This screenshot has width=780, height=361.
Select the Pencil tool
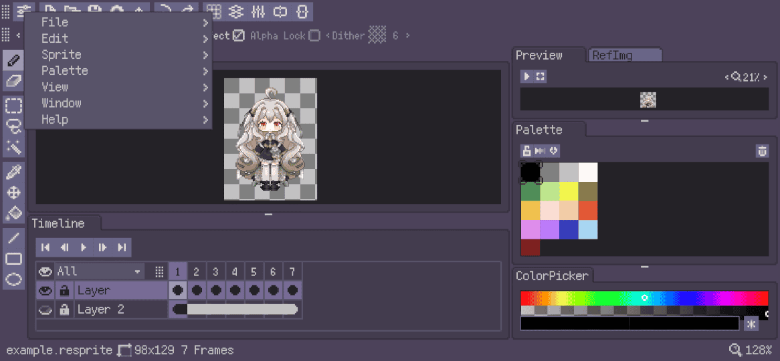click(x=13, y=60)
